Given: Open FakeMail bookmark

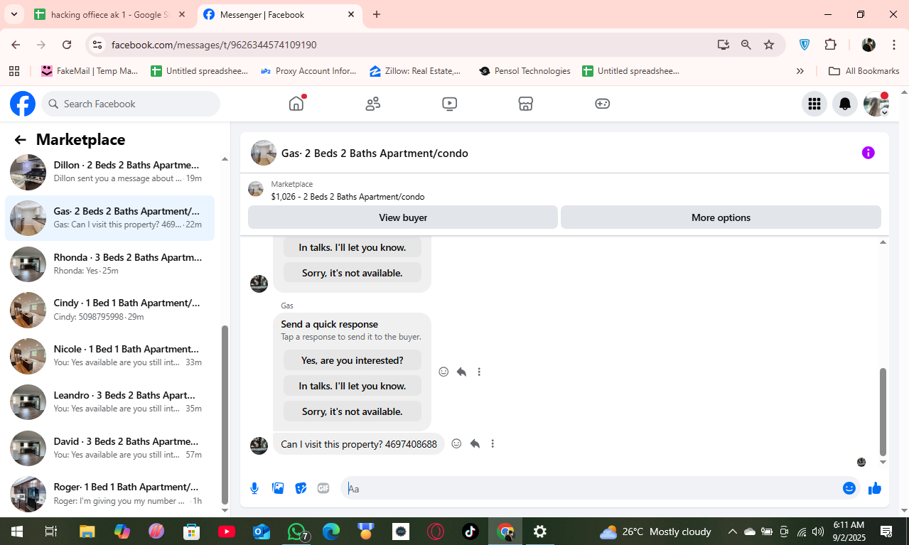Looking at the screenshot, I should point(90,71).
